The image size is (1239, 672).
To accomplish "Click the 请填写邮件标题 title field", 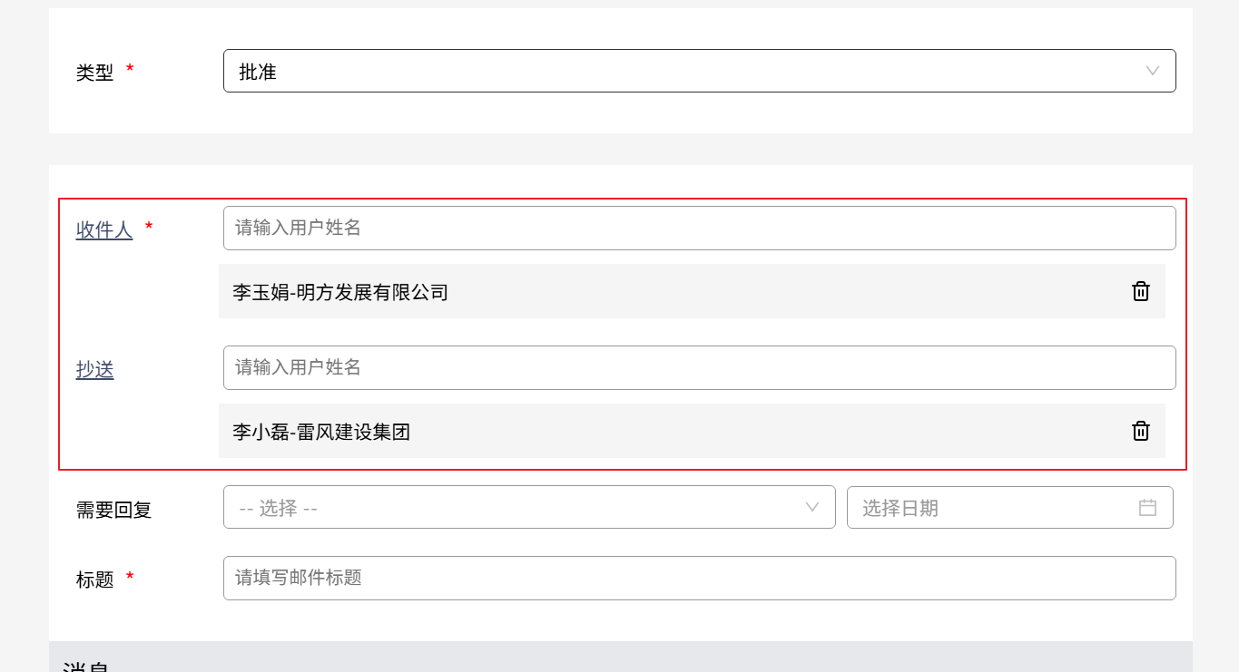I will click(x=699, y=578).
